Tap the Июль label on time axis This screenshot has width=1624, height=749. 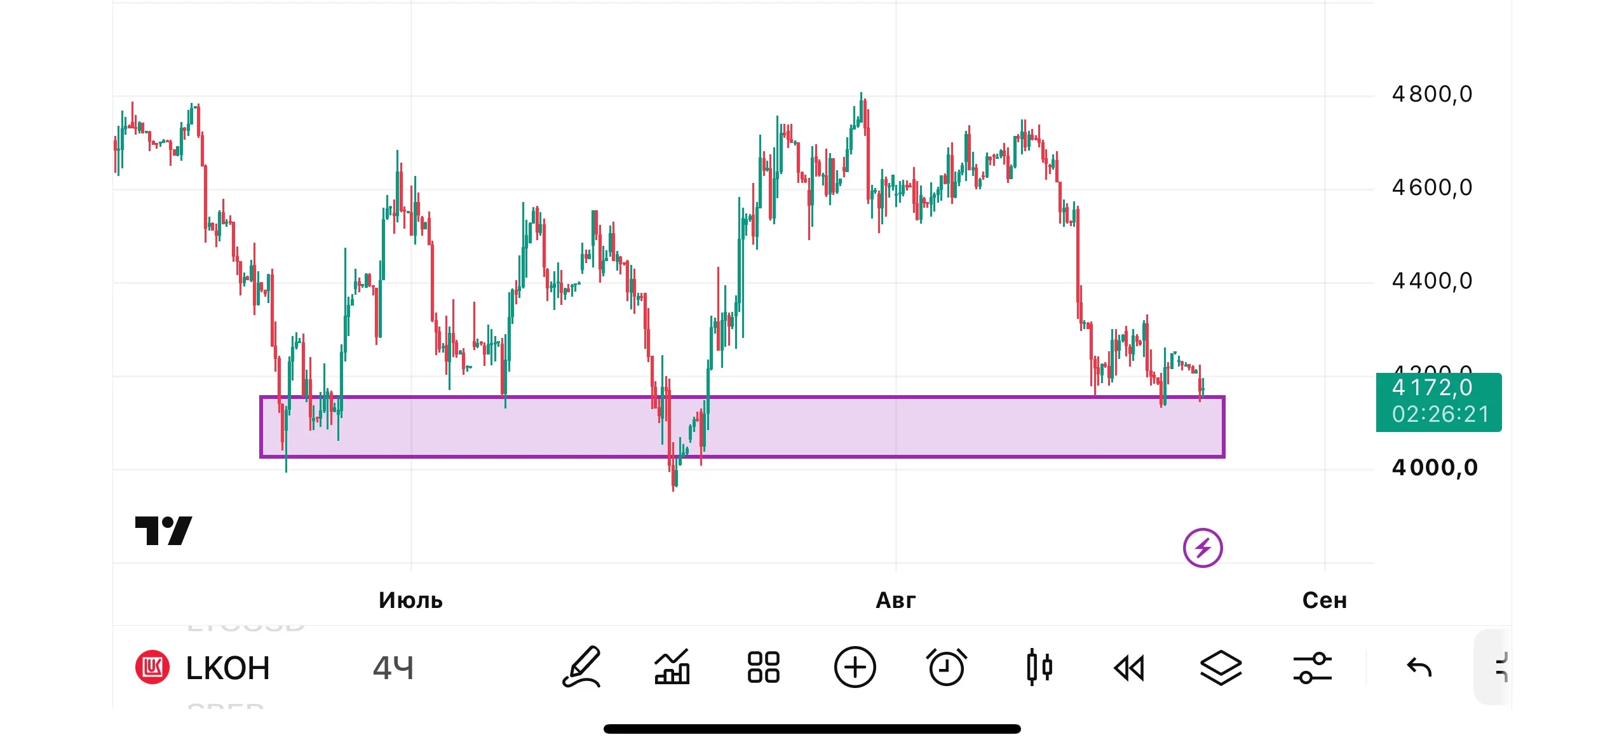tap(410, 600)
